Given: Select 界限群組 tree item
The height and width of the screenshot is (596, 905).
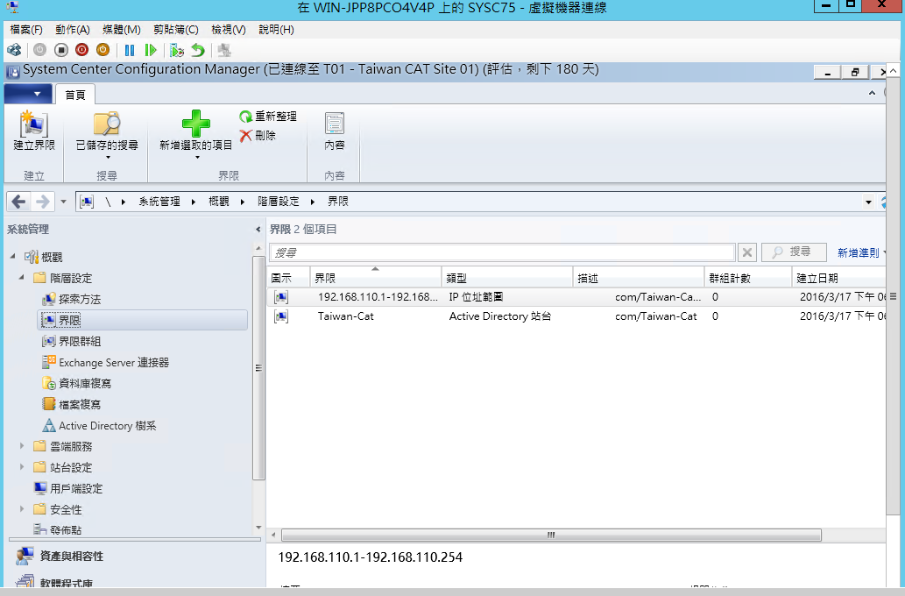Looking at the screenshot, I should 72,341.
